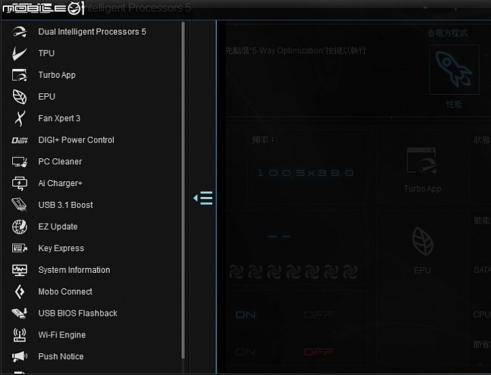The width and height of the screenshot is (491, 375).
Task: Click the Fan Xpert 3 icon
Action: 20,119
